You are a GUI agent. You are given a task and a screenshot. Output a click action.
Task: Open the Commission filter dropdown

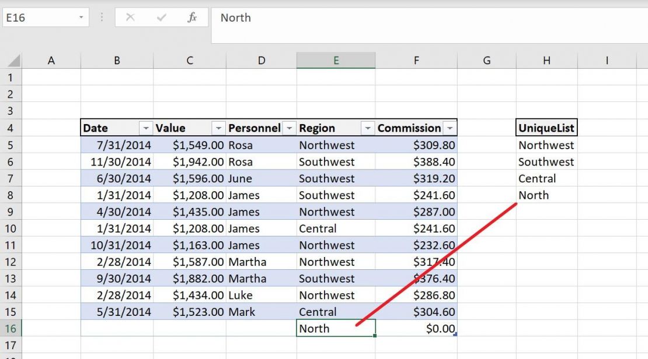(x=448, y=128)
